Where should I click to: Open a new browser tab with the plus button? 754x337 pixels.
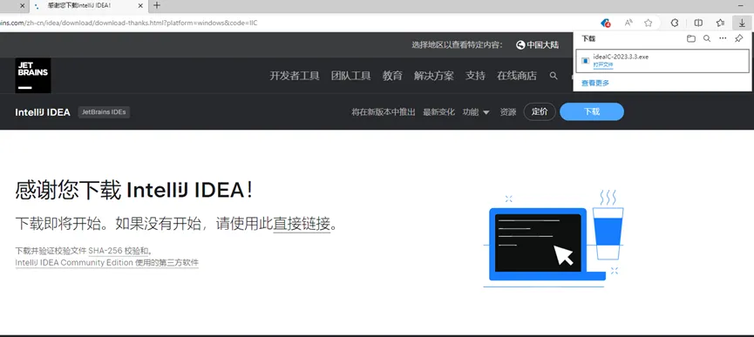(x=156, y=6)
